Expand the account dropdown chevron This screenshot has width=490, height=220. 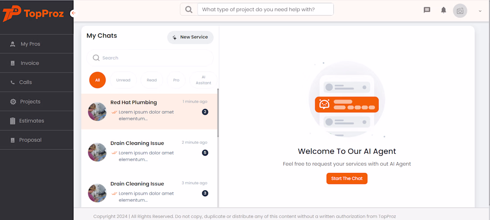coord(480,11)
